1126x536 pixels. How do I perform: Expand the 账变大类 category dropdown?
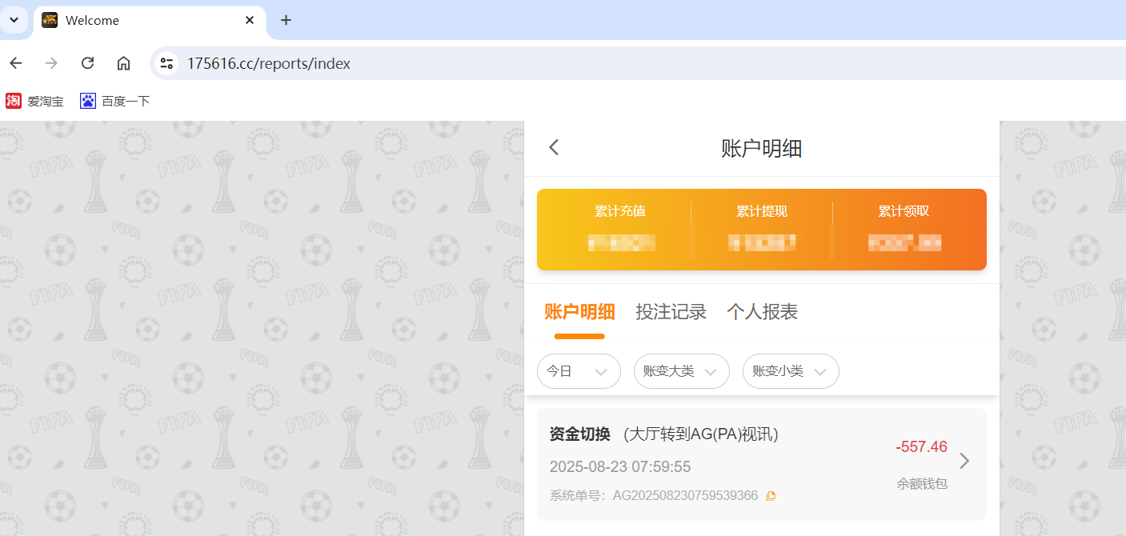(681, 370)
